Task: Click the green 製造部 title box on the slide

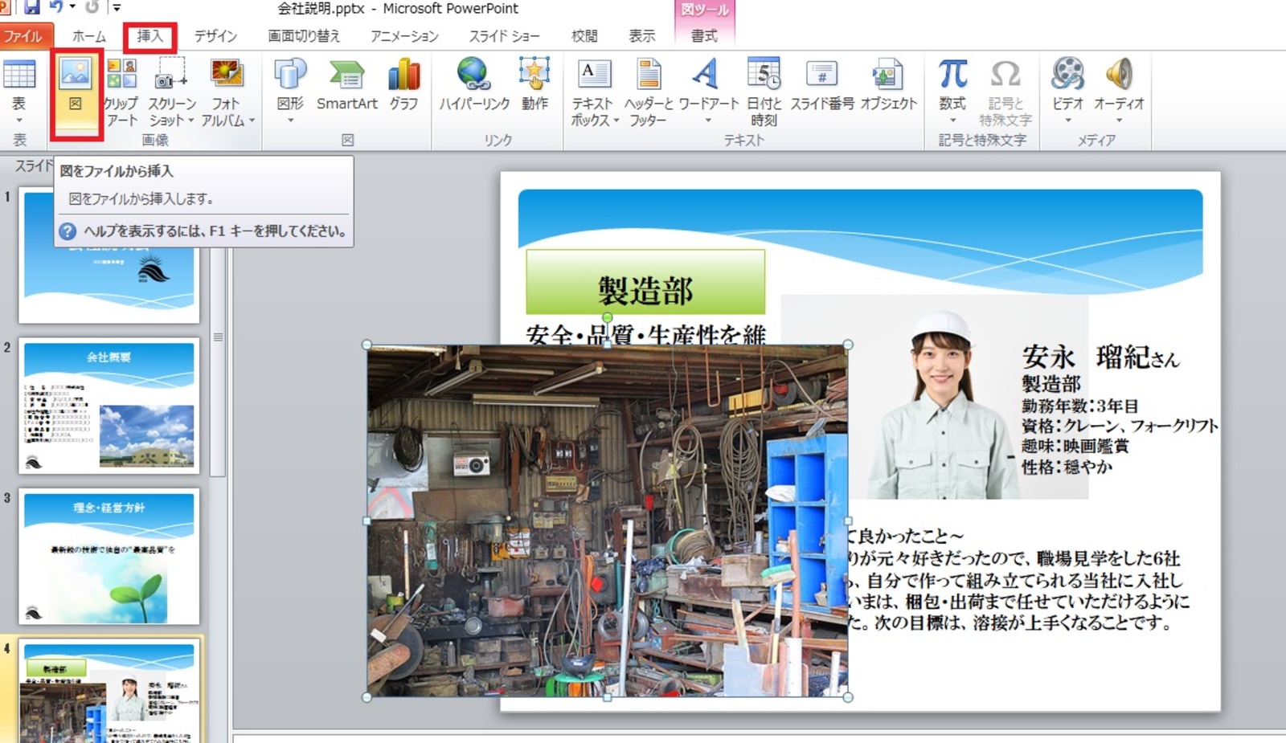Action: pos(645,283)
